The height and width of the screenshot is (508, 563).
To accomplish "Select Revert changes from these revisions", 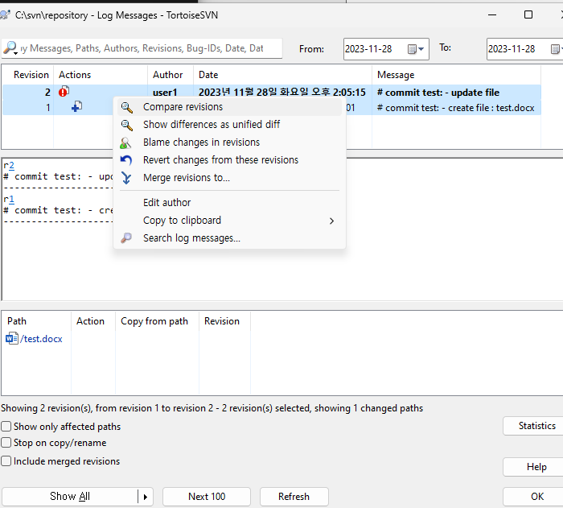I will [229, 160].
